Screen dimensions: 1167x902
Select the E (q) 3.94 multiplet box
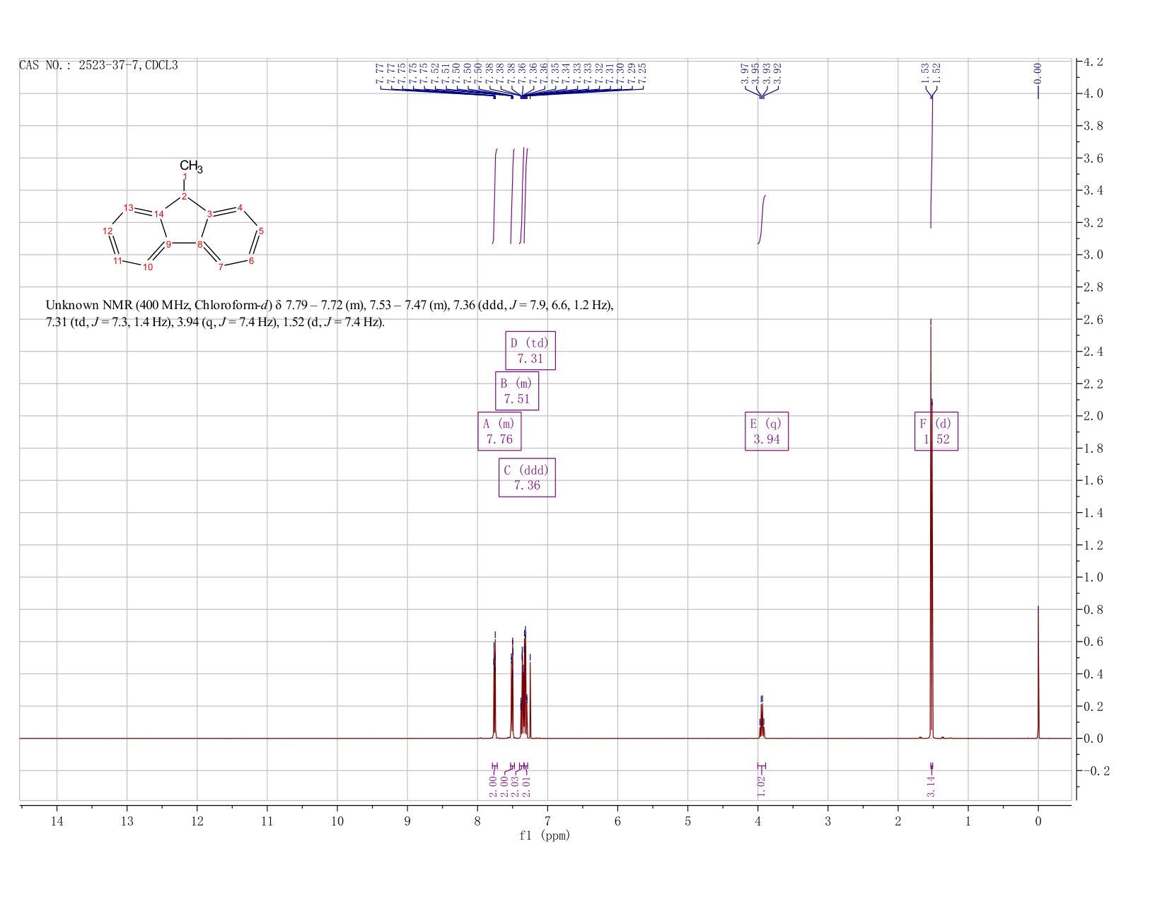[767, 431]
